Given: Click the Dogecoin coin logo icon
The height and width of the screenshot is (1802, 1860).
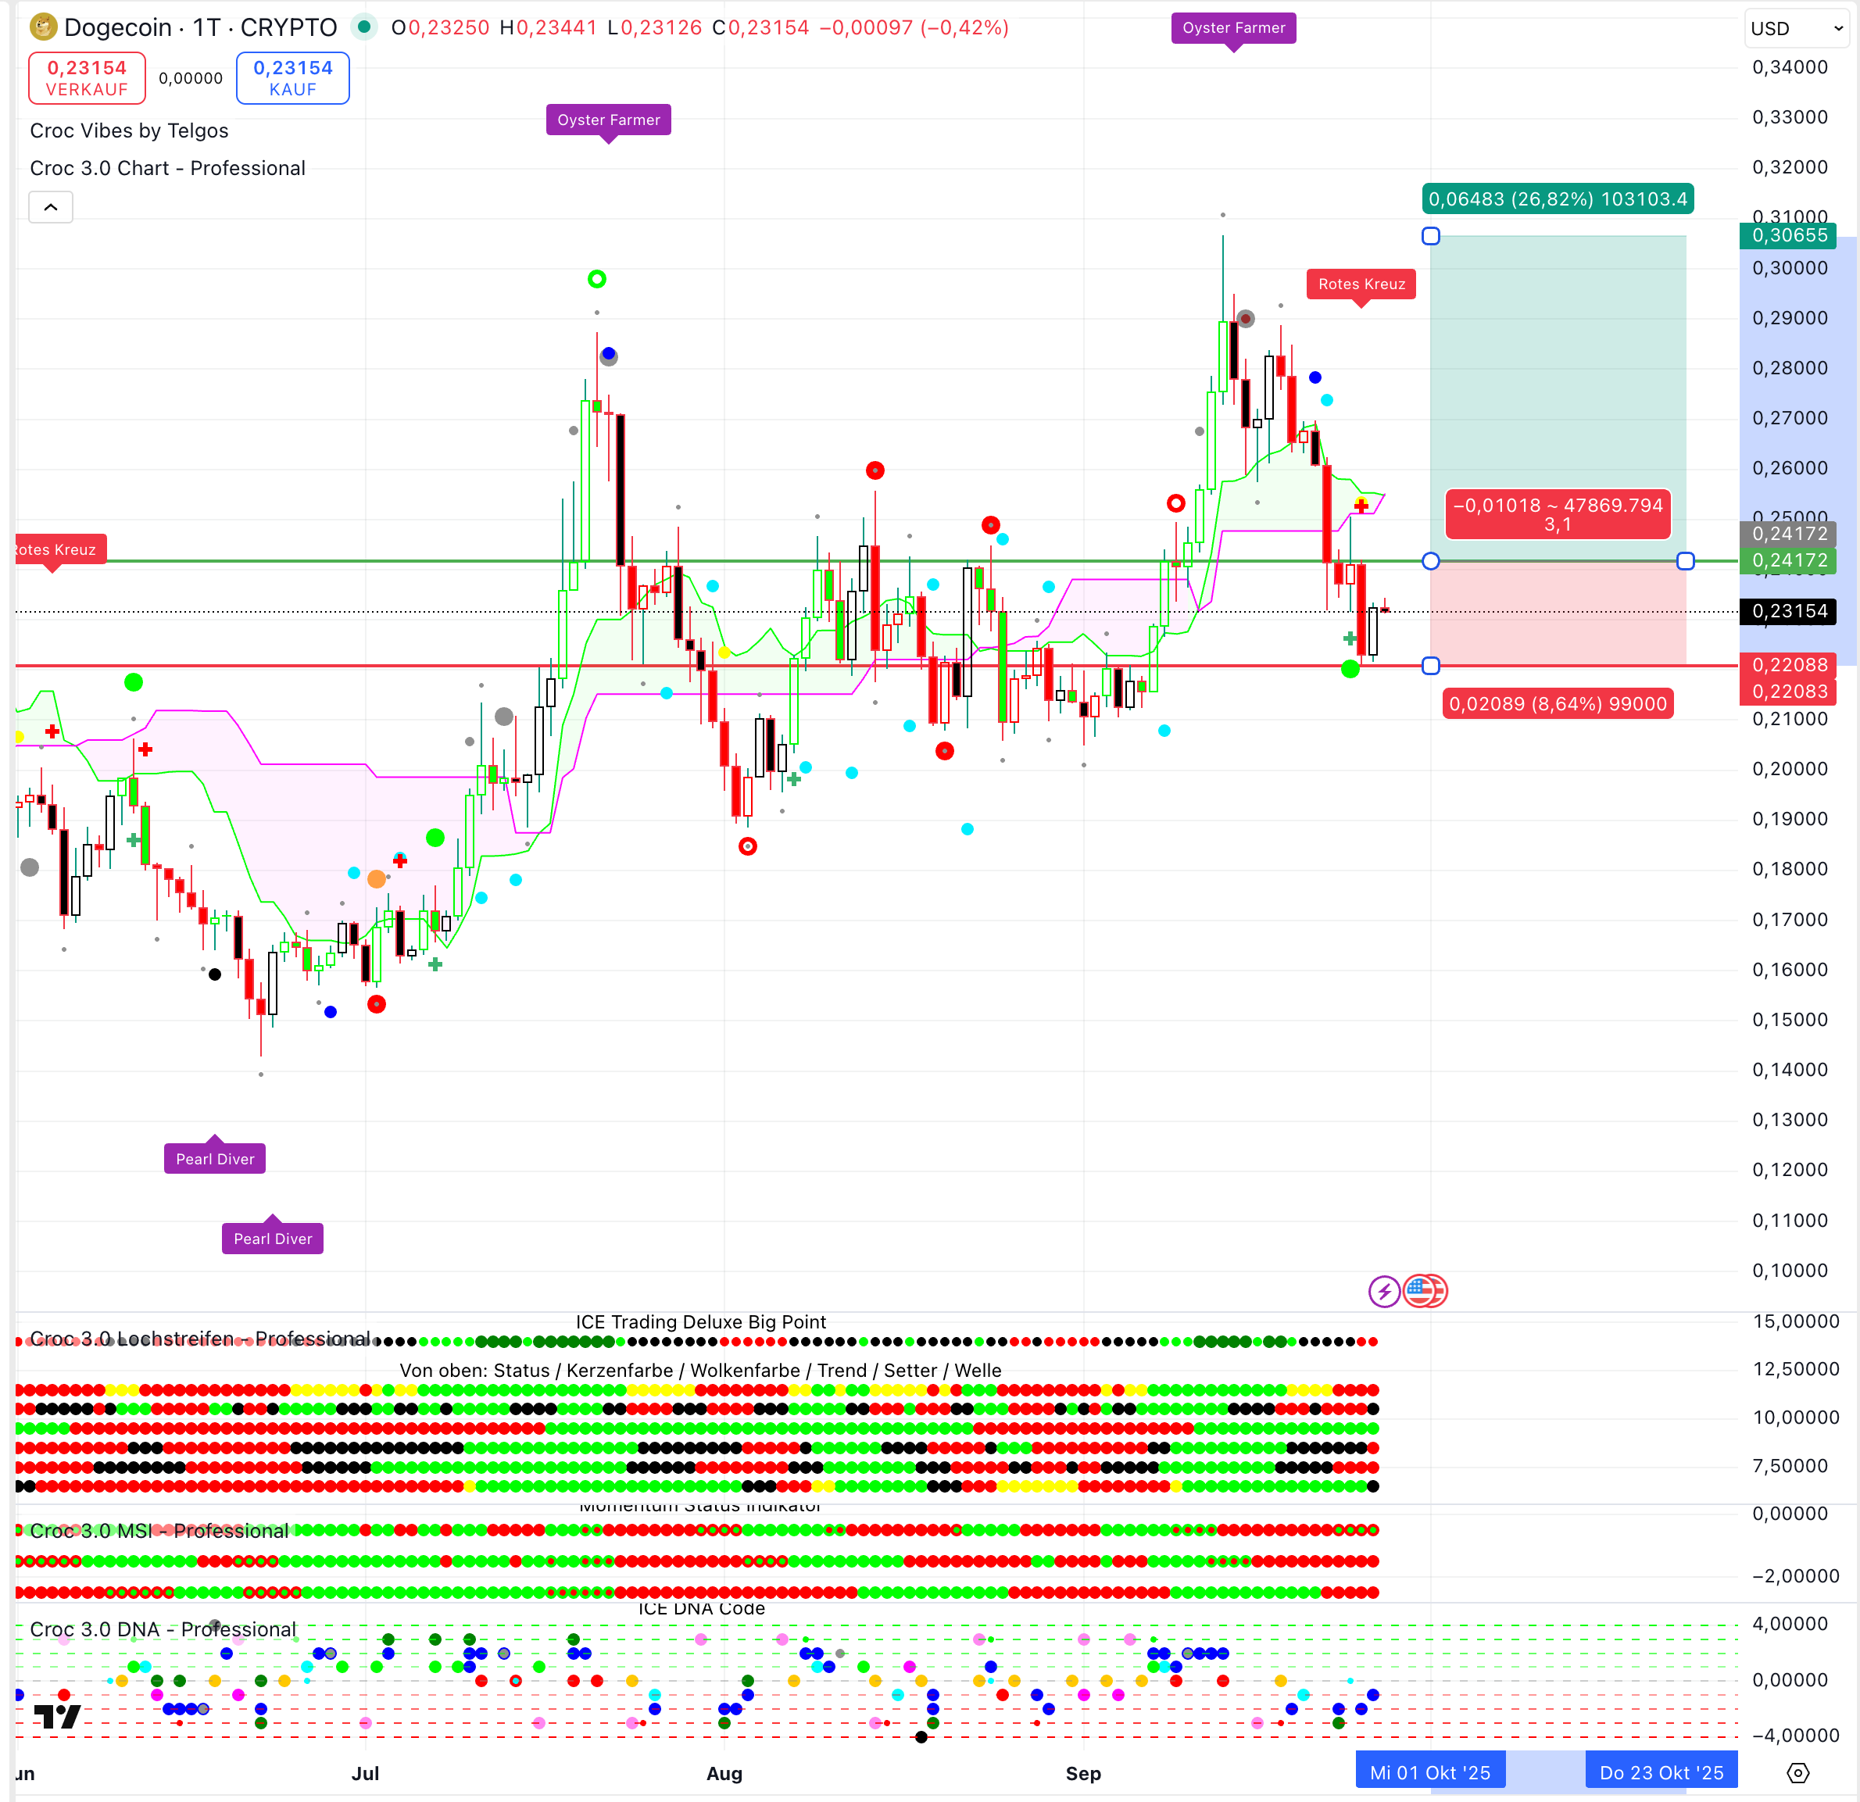Looking at the screenshot, I should coord(43,27).
